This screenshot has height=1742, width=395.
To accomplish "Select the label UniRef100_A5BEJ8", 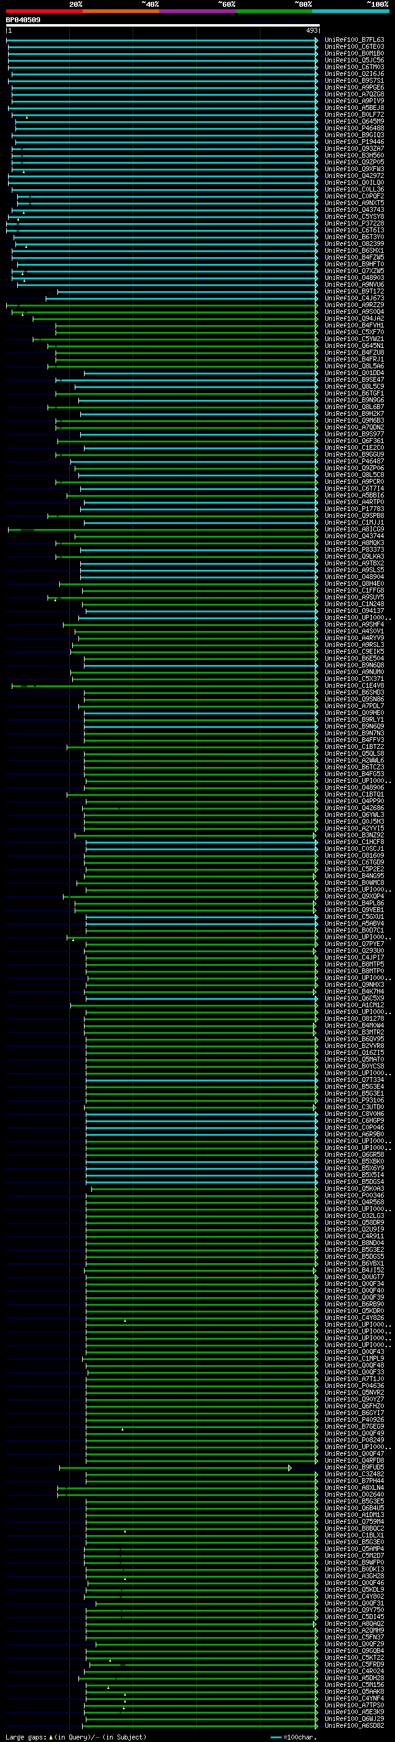I will tap(354, 108).
